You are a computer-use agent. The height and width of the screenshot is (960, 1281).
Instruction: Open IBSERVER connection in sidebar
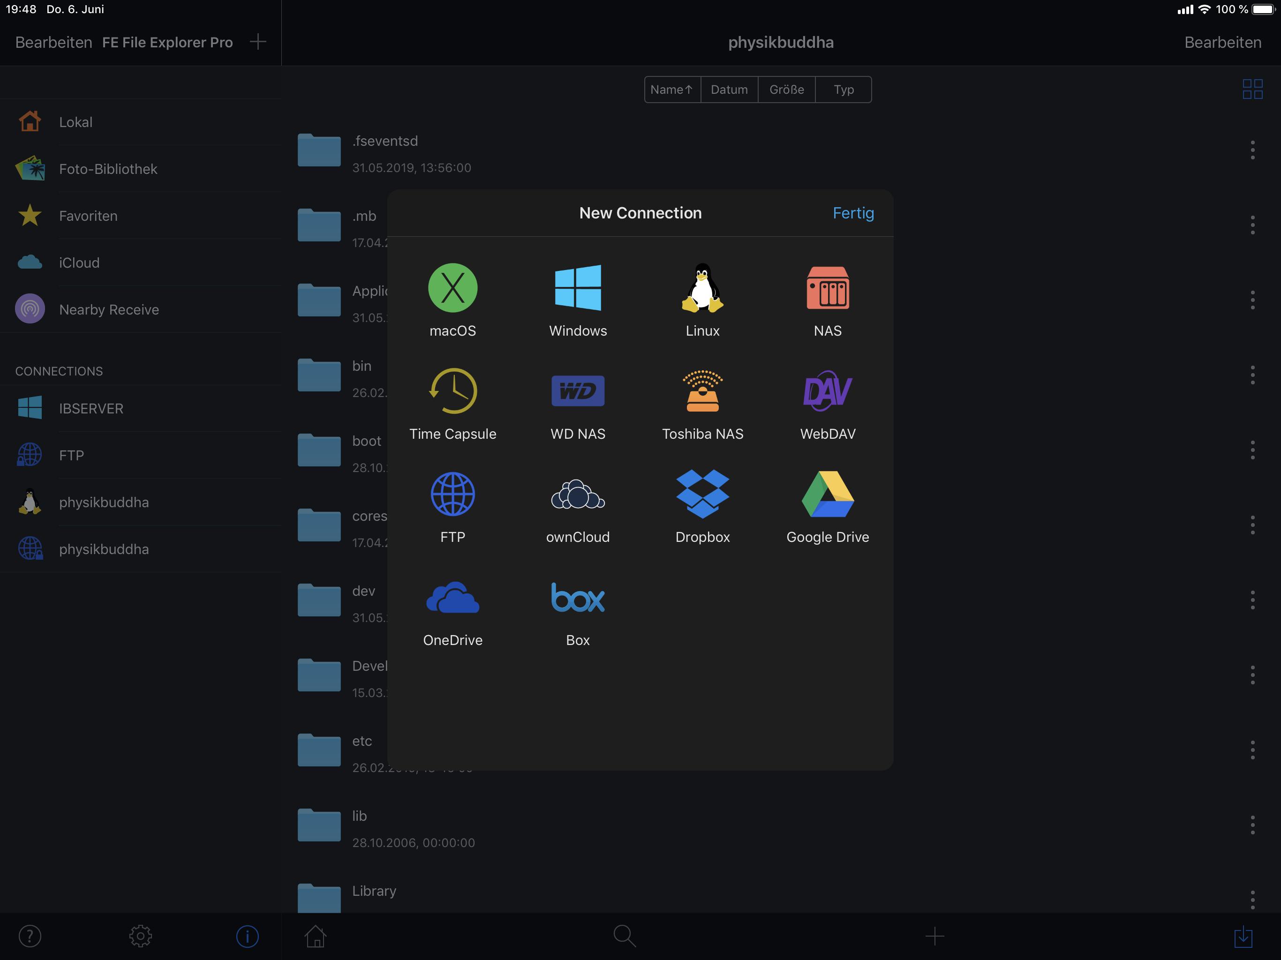pos(91,409)
